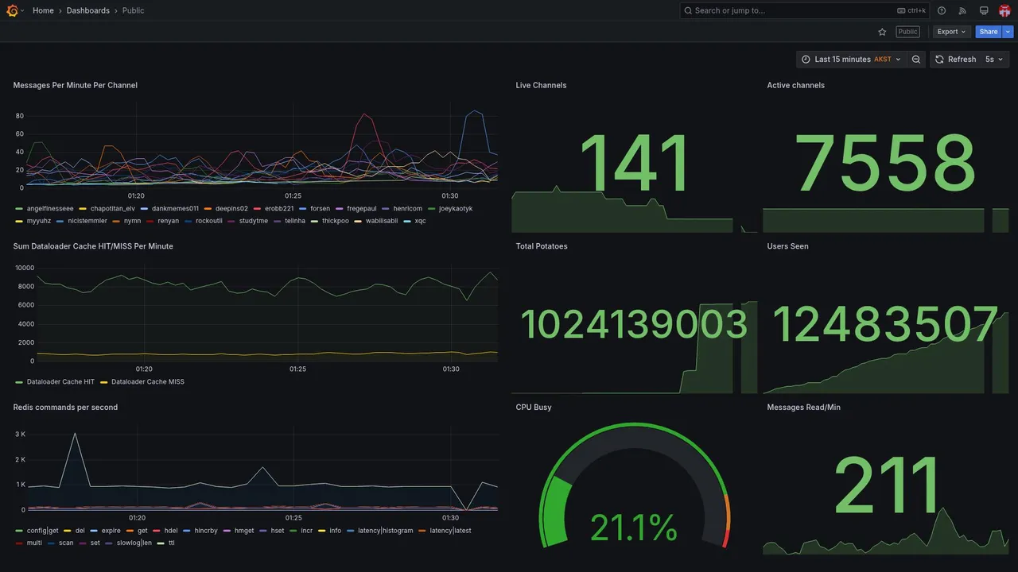1018x572 pixels.
Task: Click the monitor icon in top bar
Action: 984,10
